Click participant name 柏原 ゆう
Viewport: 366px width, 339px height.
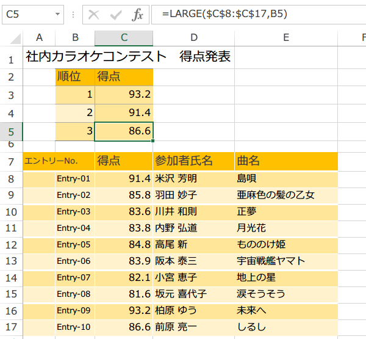point(177,311)
